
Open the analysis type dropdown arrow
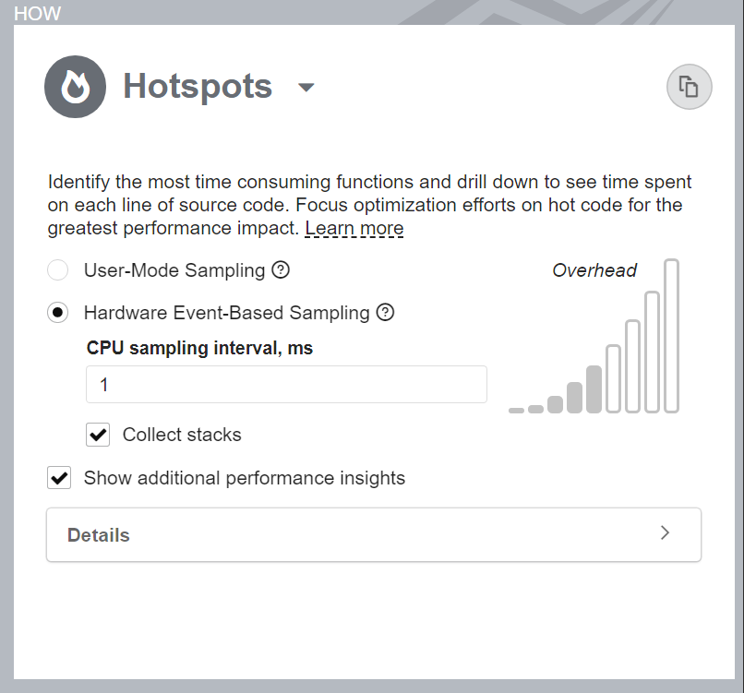306,88
